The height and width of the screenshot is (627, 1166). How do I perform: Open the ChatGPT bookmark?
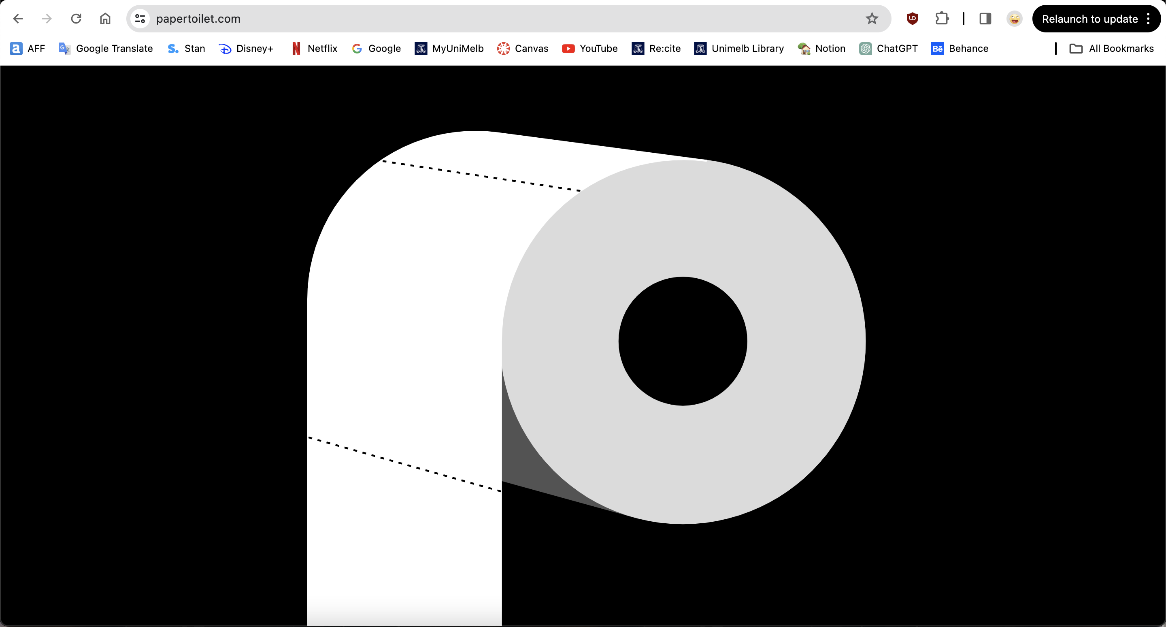point(888,49)
